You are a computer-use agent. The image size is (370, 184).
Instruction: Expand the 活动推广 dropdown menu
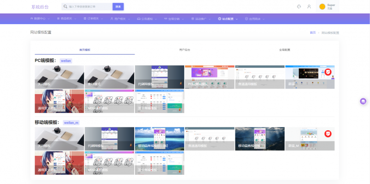(201, 19)
